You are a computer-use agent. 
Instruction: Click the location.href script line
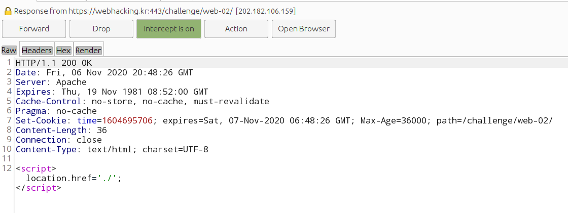tap(74, 178)
